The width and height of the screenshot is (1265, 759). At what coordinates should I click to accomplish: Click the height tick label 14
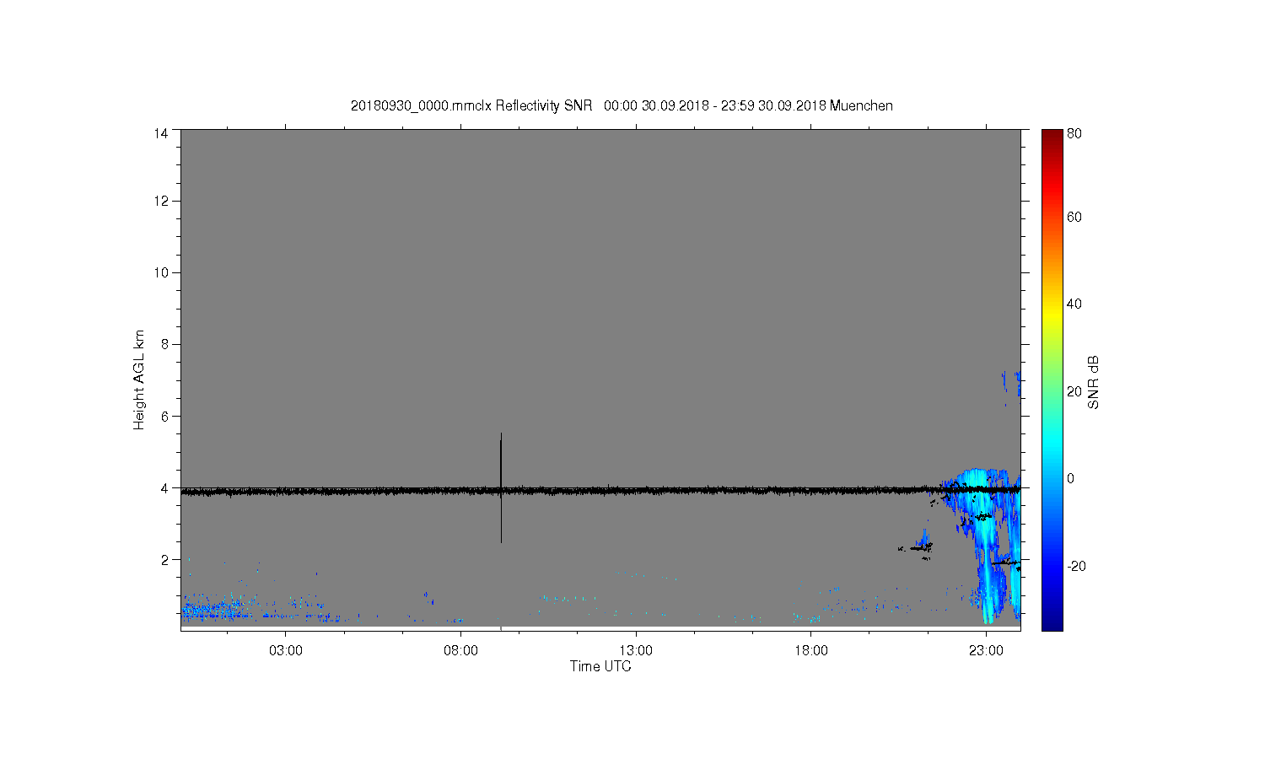click(161, 133)
